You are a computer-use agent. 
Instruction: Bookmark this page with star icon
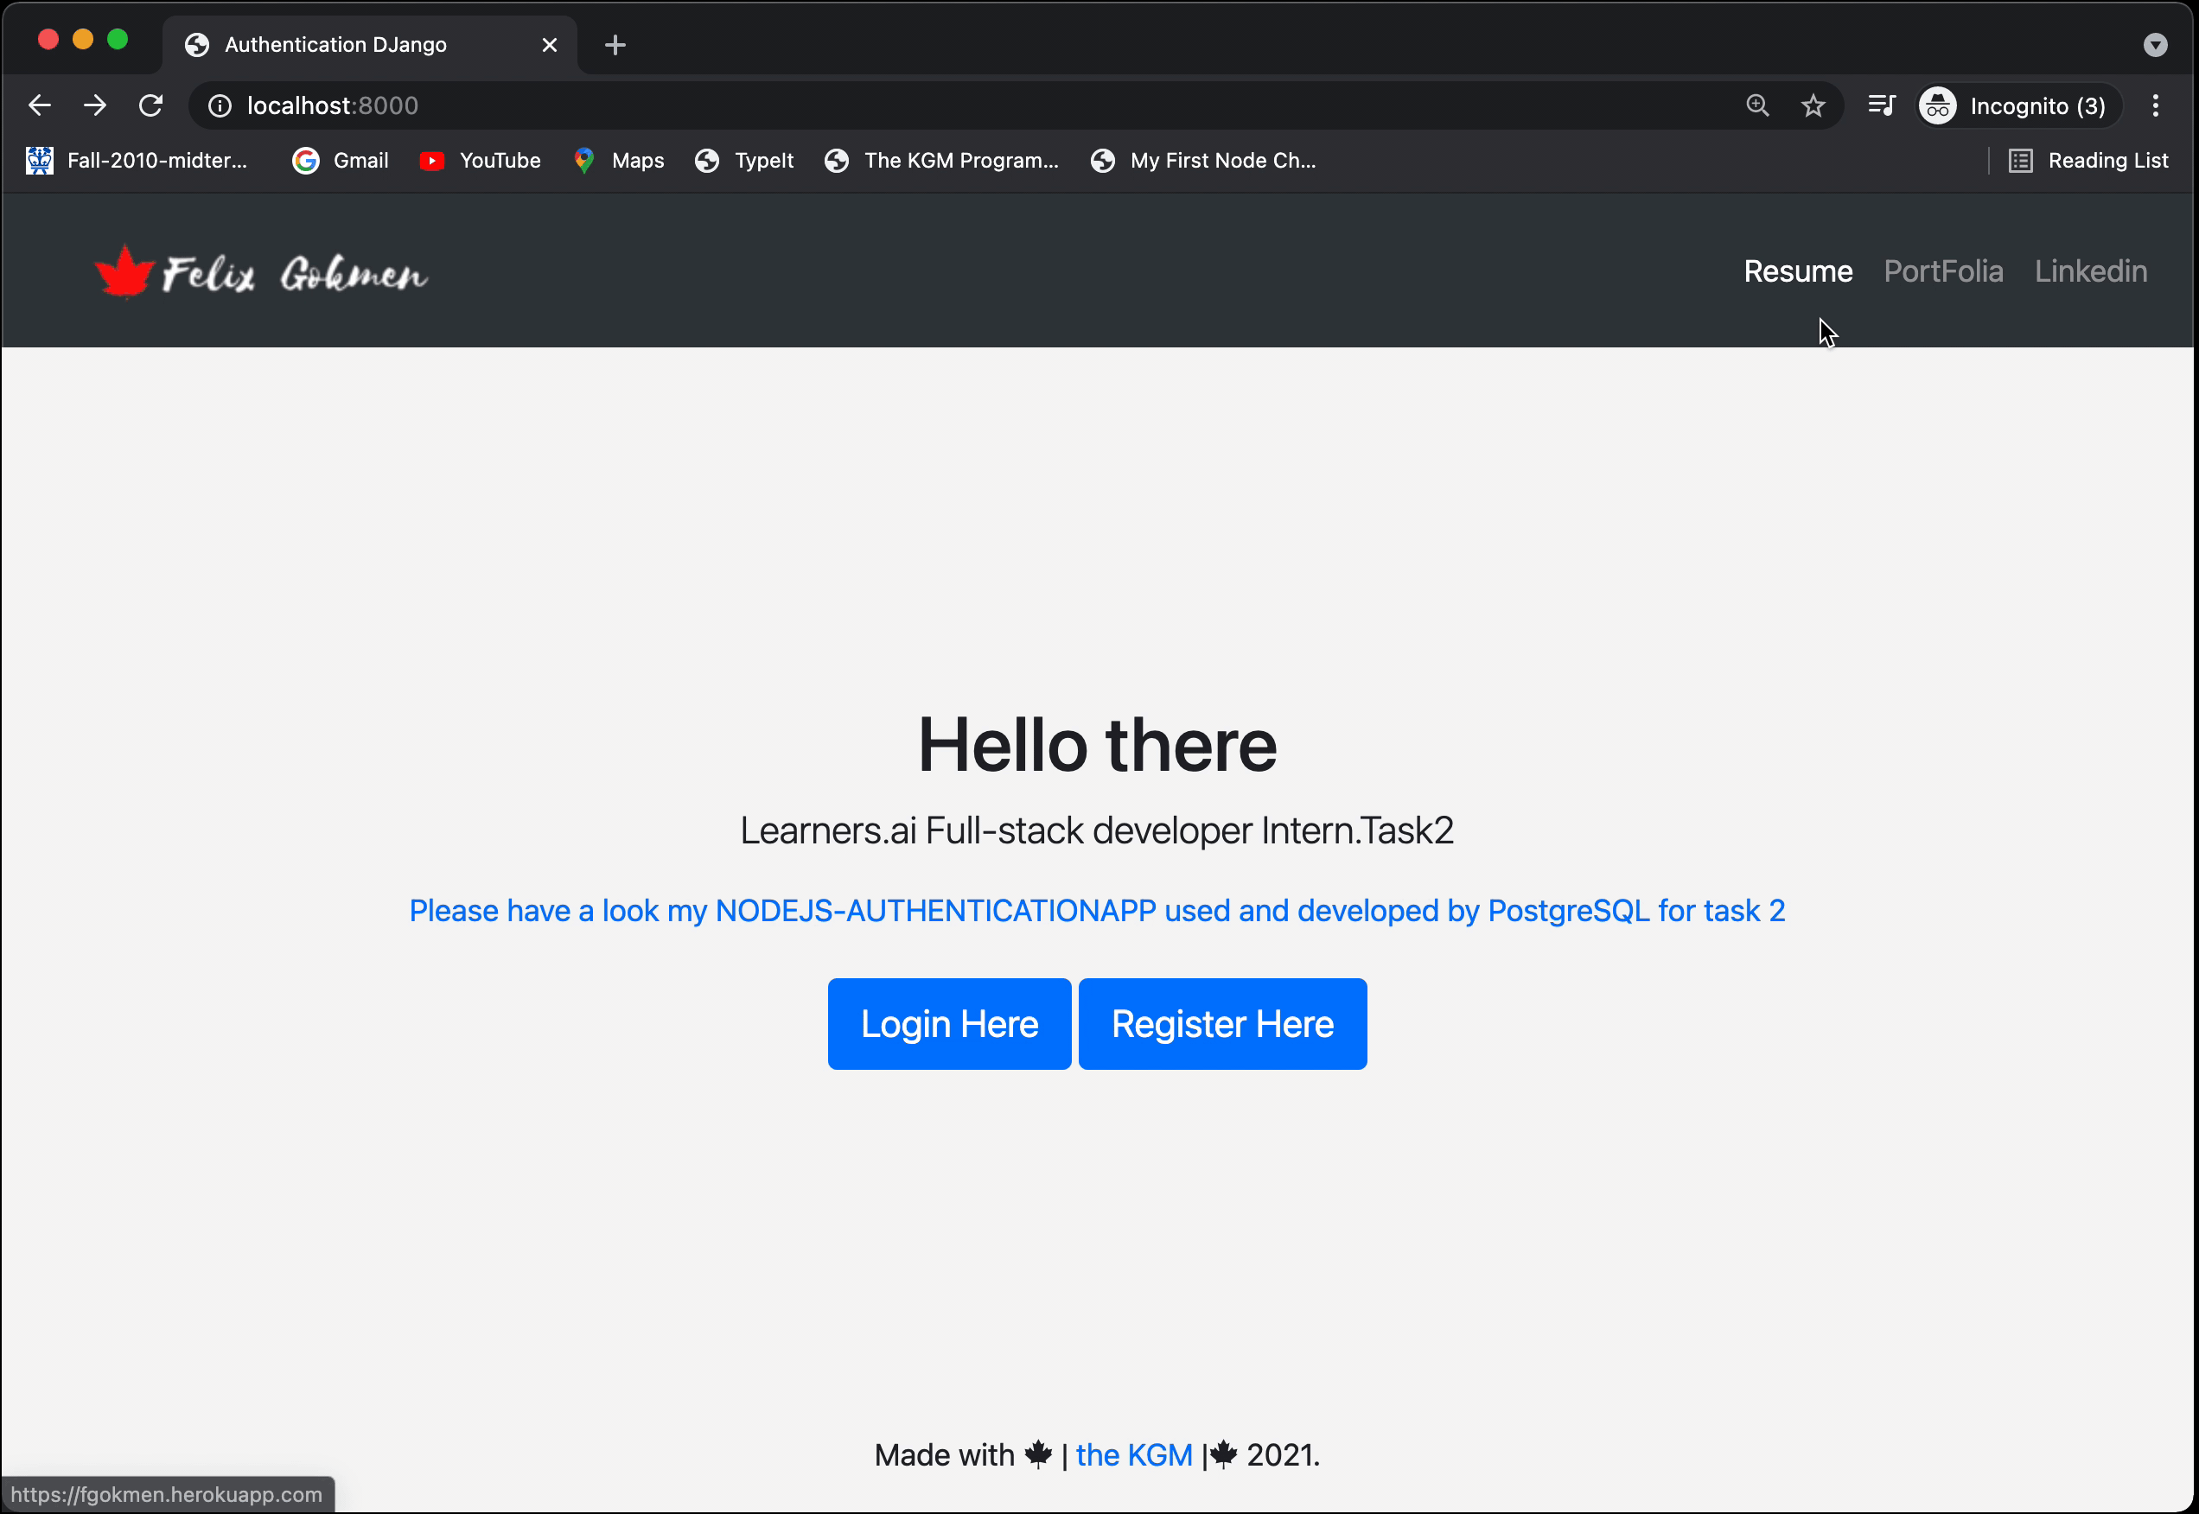[1813, 105]
